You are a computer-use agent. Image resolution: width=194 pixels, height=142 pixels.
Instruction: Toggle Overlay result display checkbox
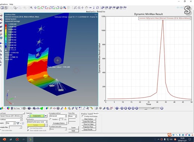click(x=82, y=116)
